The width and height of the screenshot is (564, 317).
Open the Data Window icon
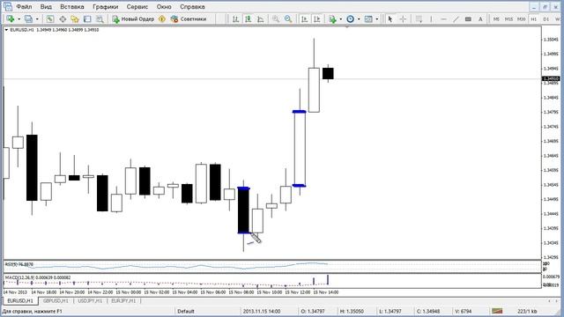63,19
